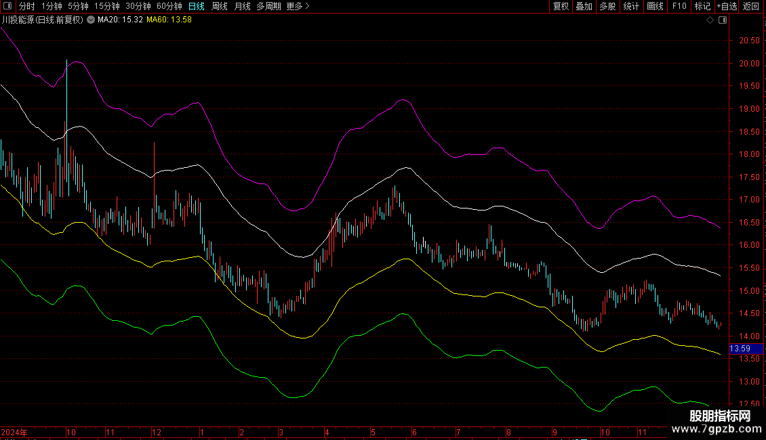Screen dimensions: 766x440
Task: Switch to the 分时 intraday view
Action: (x=26, y=6)
